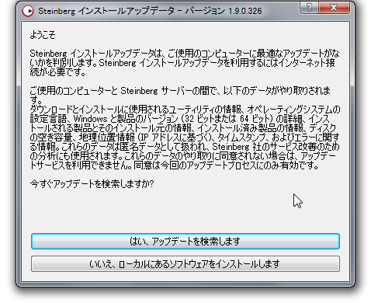Click the 今すぐアップデートを検索しますか? question text

pos(92,184)
